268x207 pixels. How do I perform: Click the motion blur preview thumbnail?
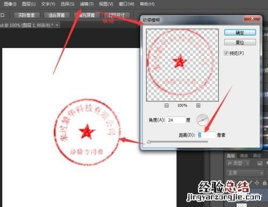pyautogui.click(x=182, y=65)
